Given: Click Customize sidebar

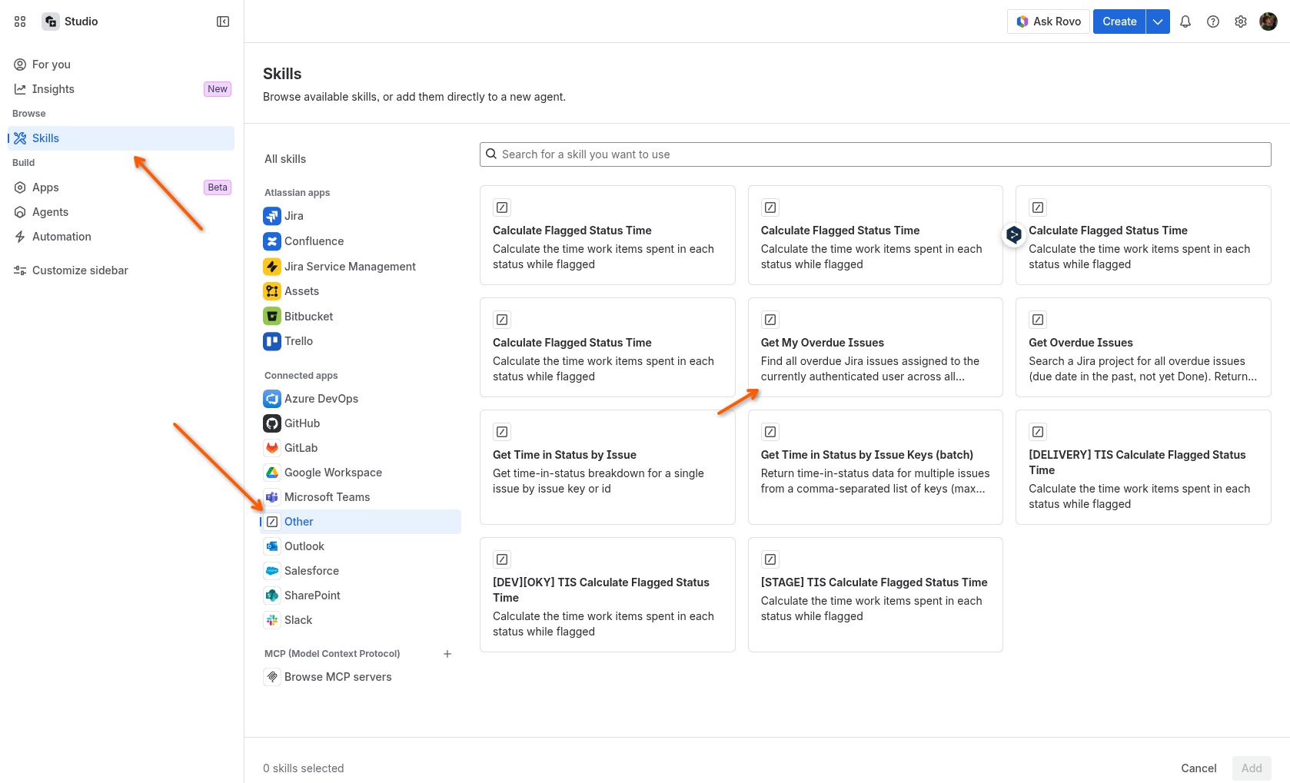Looking at the screenshot, I should point(121,270).
